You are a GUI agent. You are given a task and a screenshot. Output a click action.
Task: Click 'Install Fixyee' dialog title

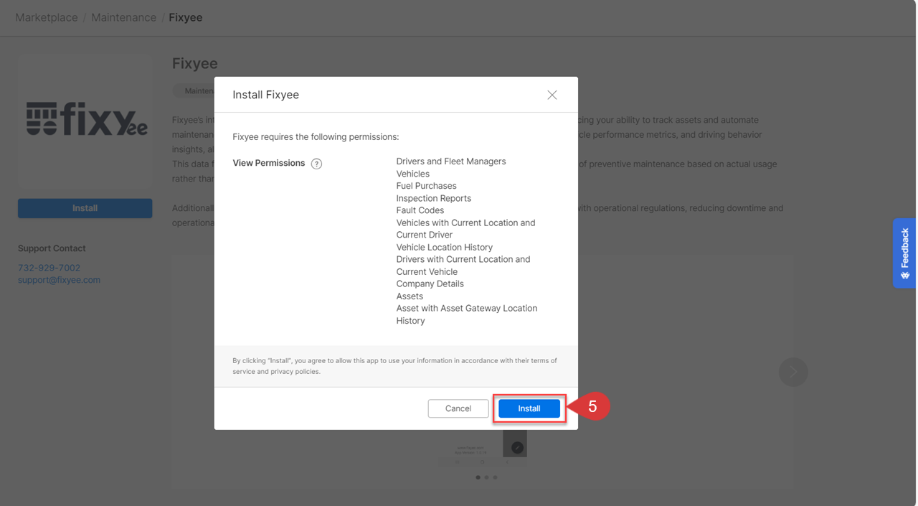point(266,95)
